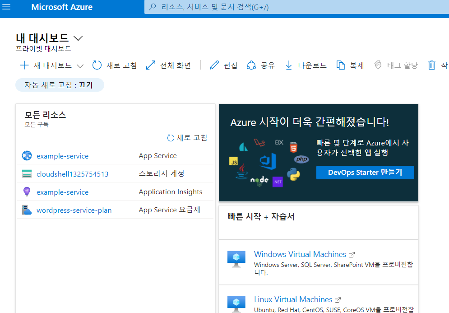Click the HTML5 logo in the banner
The height and width of the screenshot is (313, 449).
[x=293, y=147]
